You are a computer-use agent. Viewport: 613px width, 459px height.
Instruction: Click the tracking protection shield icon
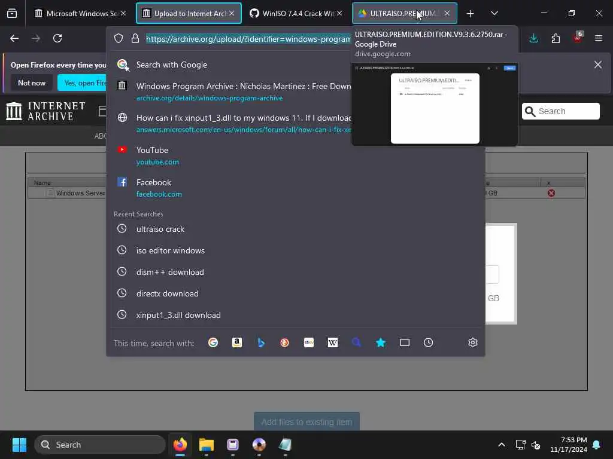(x=119, y=38)
